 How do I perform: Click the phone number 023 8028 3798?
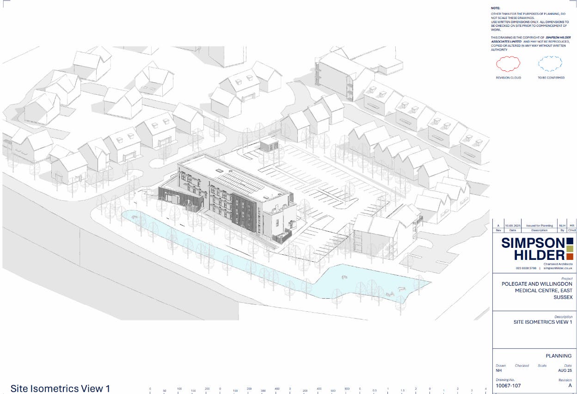(526, 268)
